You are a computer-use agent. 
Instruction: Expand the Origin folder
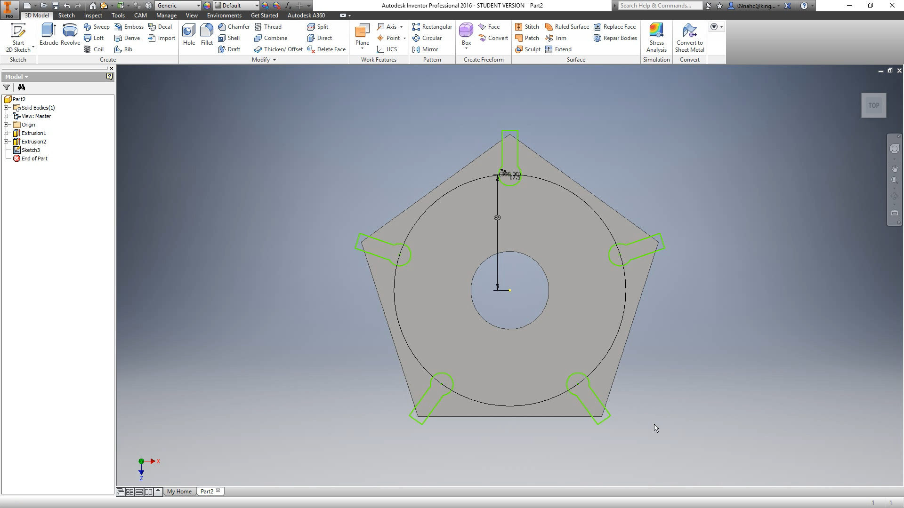tap(7, 125)
